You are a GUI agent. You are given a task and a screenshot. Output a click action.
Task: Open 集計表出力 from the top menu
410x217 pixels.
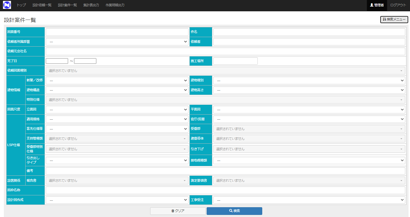coord(91,5)
